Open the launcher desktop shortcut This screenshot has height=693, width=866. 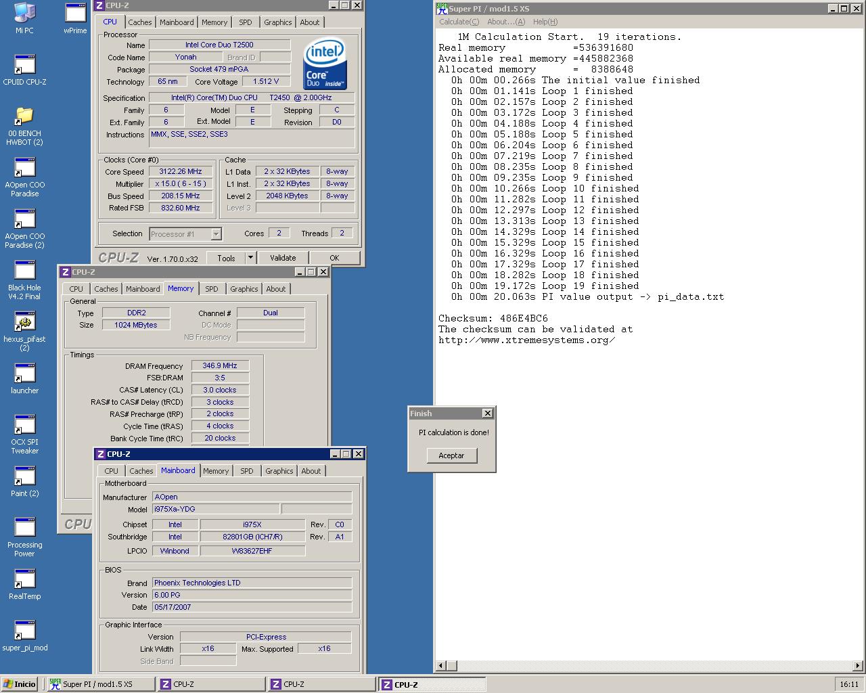[x=24, y=378]
